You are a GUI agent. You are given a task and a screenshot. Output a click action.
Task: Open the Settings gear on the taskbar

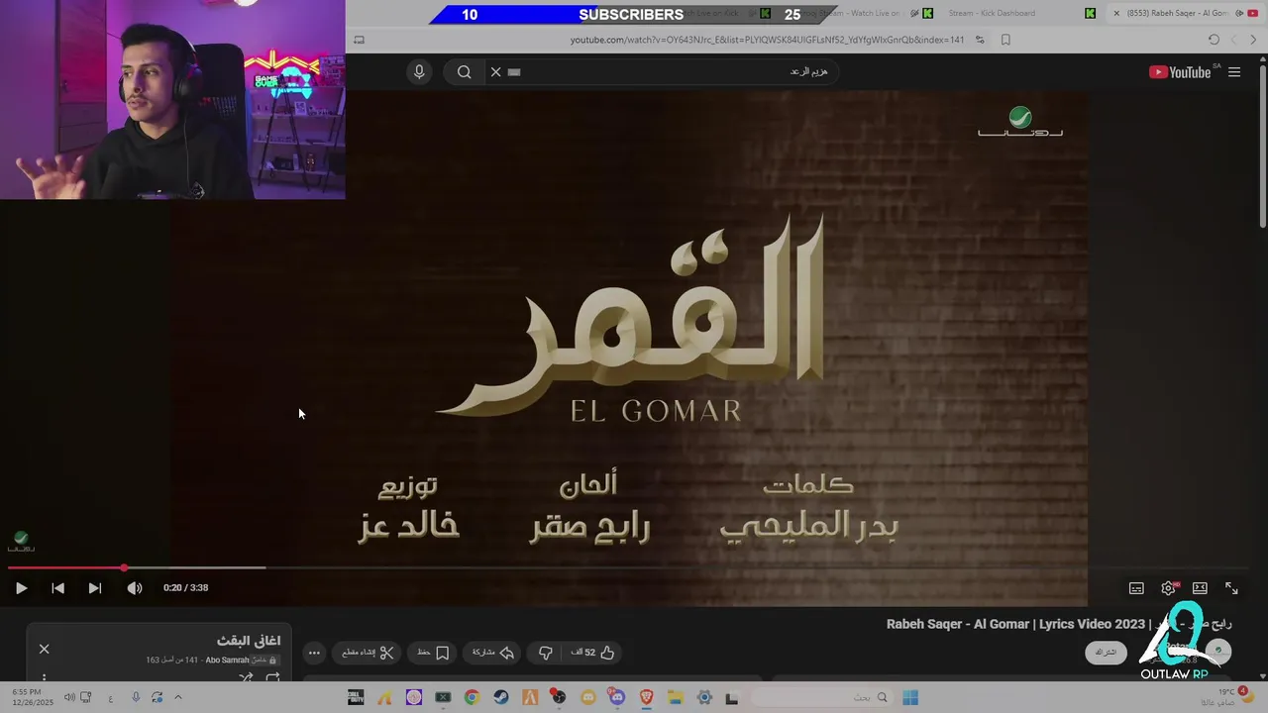(x=704, y=698)
